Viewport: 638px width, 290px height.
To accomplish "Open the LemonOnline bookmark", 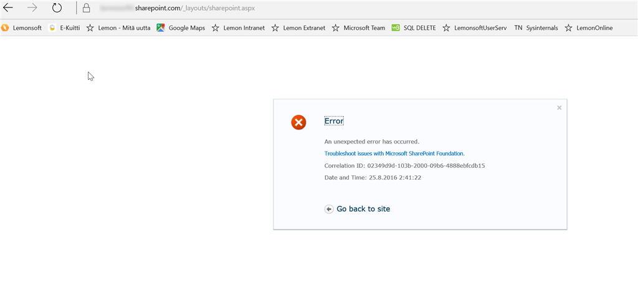I will pos(589,27).
